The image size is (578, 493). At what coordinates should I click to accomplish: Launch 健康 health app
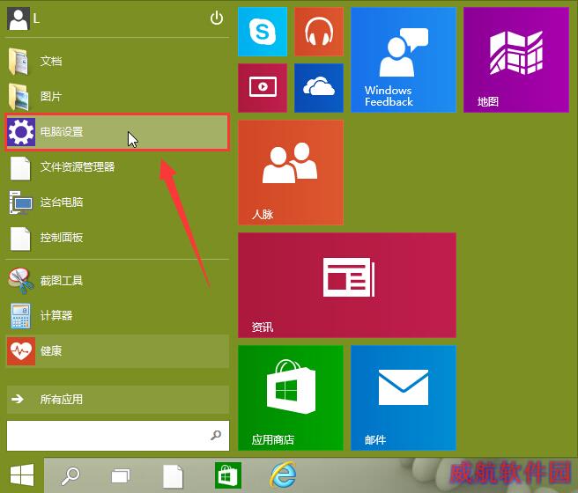pyautogui.click(x=117, y=351)
